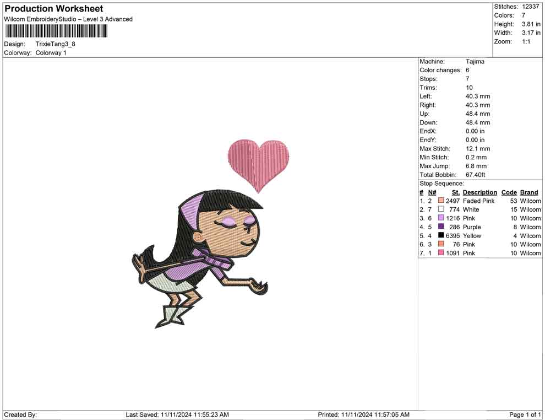This screenshot has width=545, height=420.
Task: Click the Total Bobbin value '67.40ft'
Action: coord(476,175)
